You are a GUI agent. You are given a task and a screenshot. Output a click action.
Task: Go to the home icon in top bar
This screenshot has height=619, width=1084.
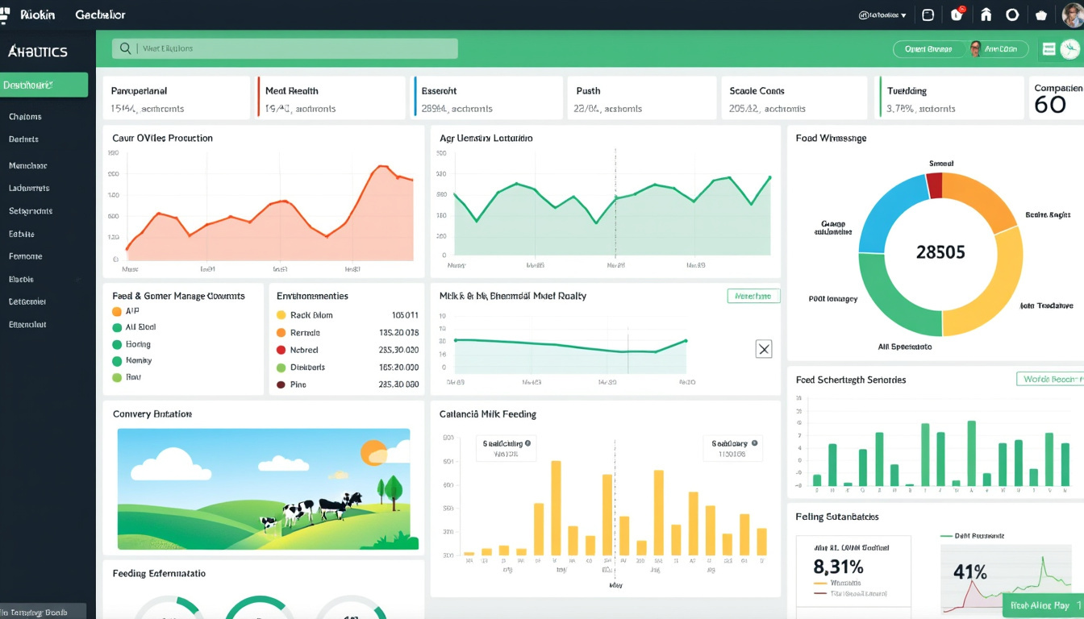pyautogui.click(x=986, y=15)
